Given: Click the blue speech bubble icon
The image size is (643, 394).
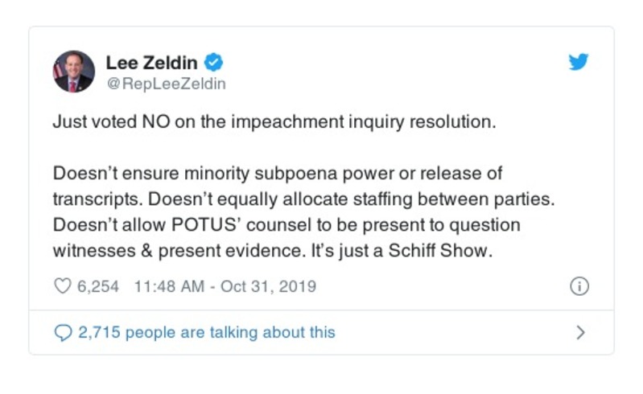Looking at the screenshot, I should (x=62, y=332).
